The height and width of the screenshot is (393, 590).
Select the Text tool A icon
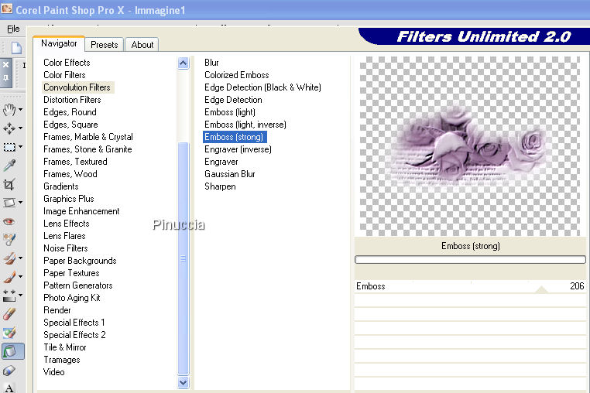click(9, 388)
